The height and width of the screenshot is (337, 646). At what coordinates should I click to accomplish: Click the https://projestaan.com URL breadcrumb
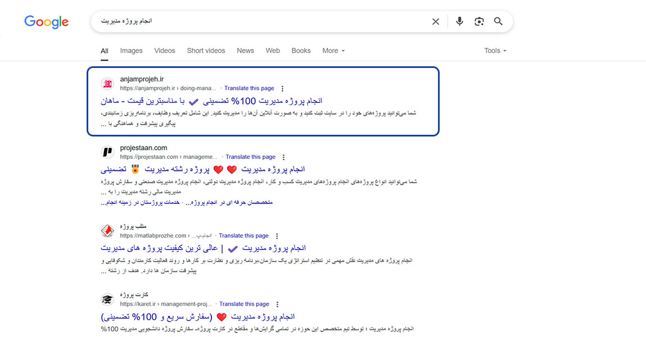(x=169, y=157)
